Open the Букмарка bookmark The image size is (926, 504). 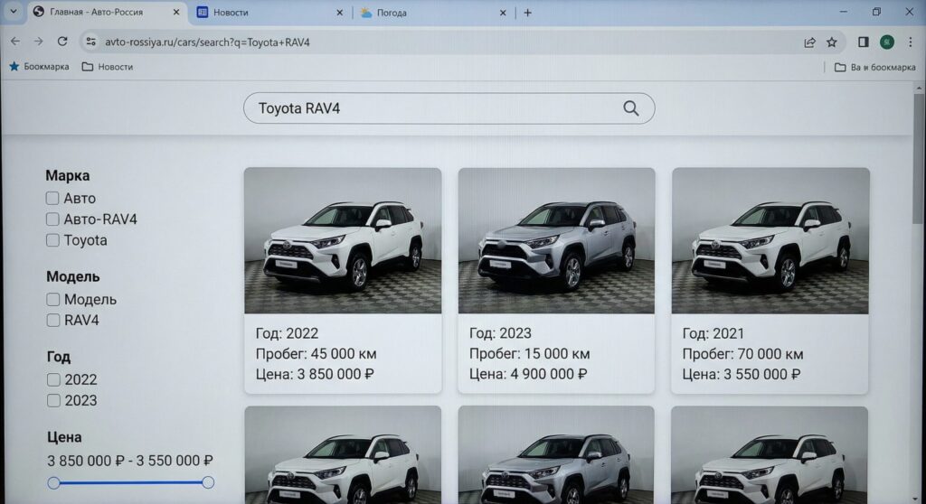tap(39, 67)
